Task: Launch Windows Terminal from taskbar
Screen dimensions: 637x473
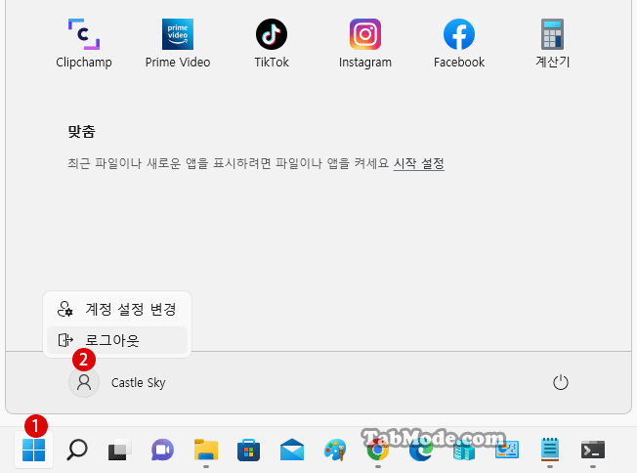Action: click(x=593, y=450)
